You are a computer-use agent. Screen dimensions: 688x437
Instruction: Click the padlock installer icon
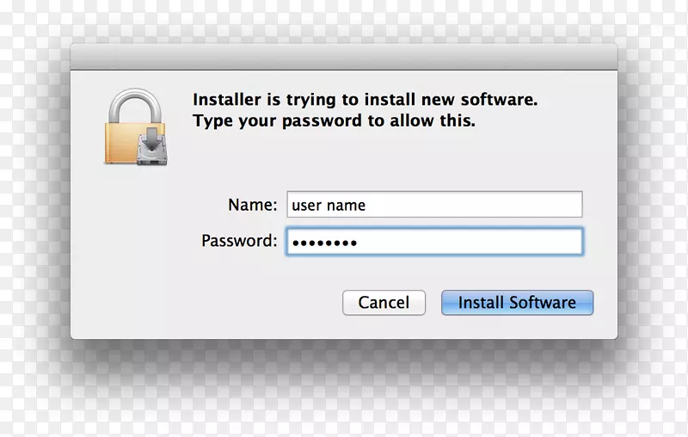(136, 126)
